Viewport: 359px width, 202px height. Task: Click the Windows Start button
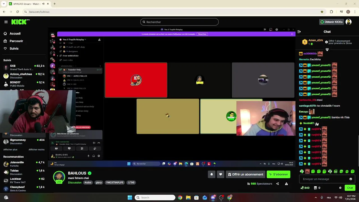(130, 198)
